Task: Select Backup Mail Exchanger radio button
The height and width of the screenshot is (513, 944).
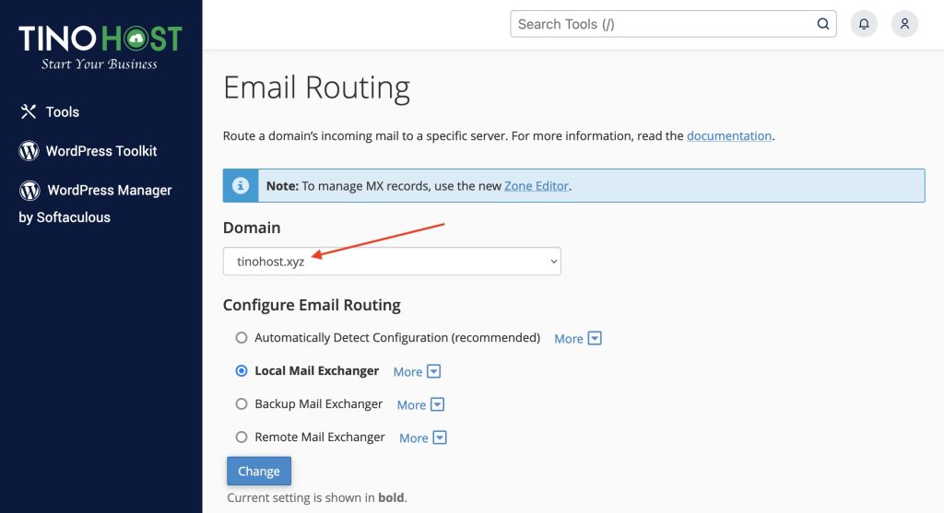Action: 242,403
